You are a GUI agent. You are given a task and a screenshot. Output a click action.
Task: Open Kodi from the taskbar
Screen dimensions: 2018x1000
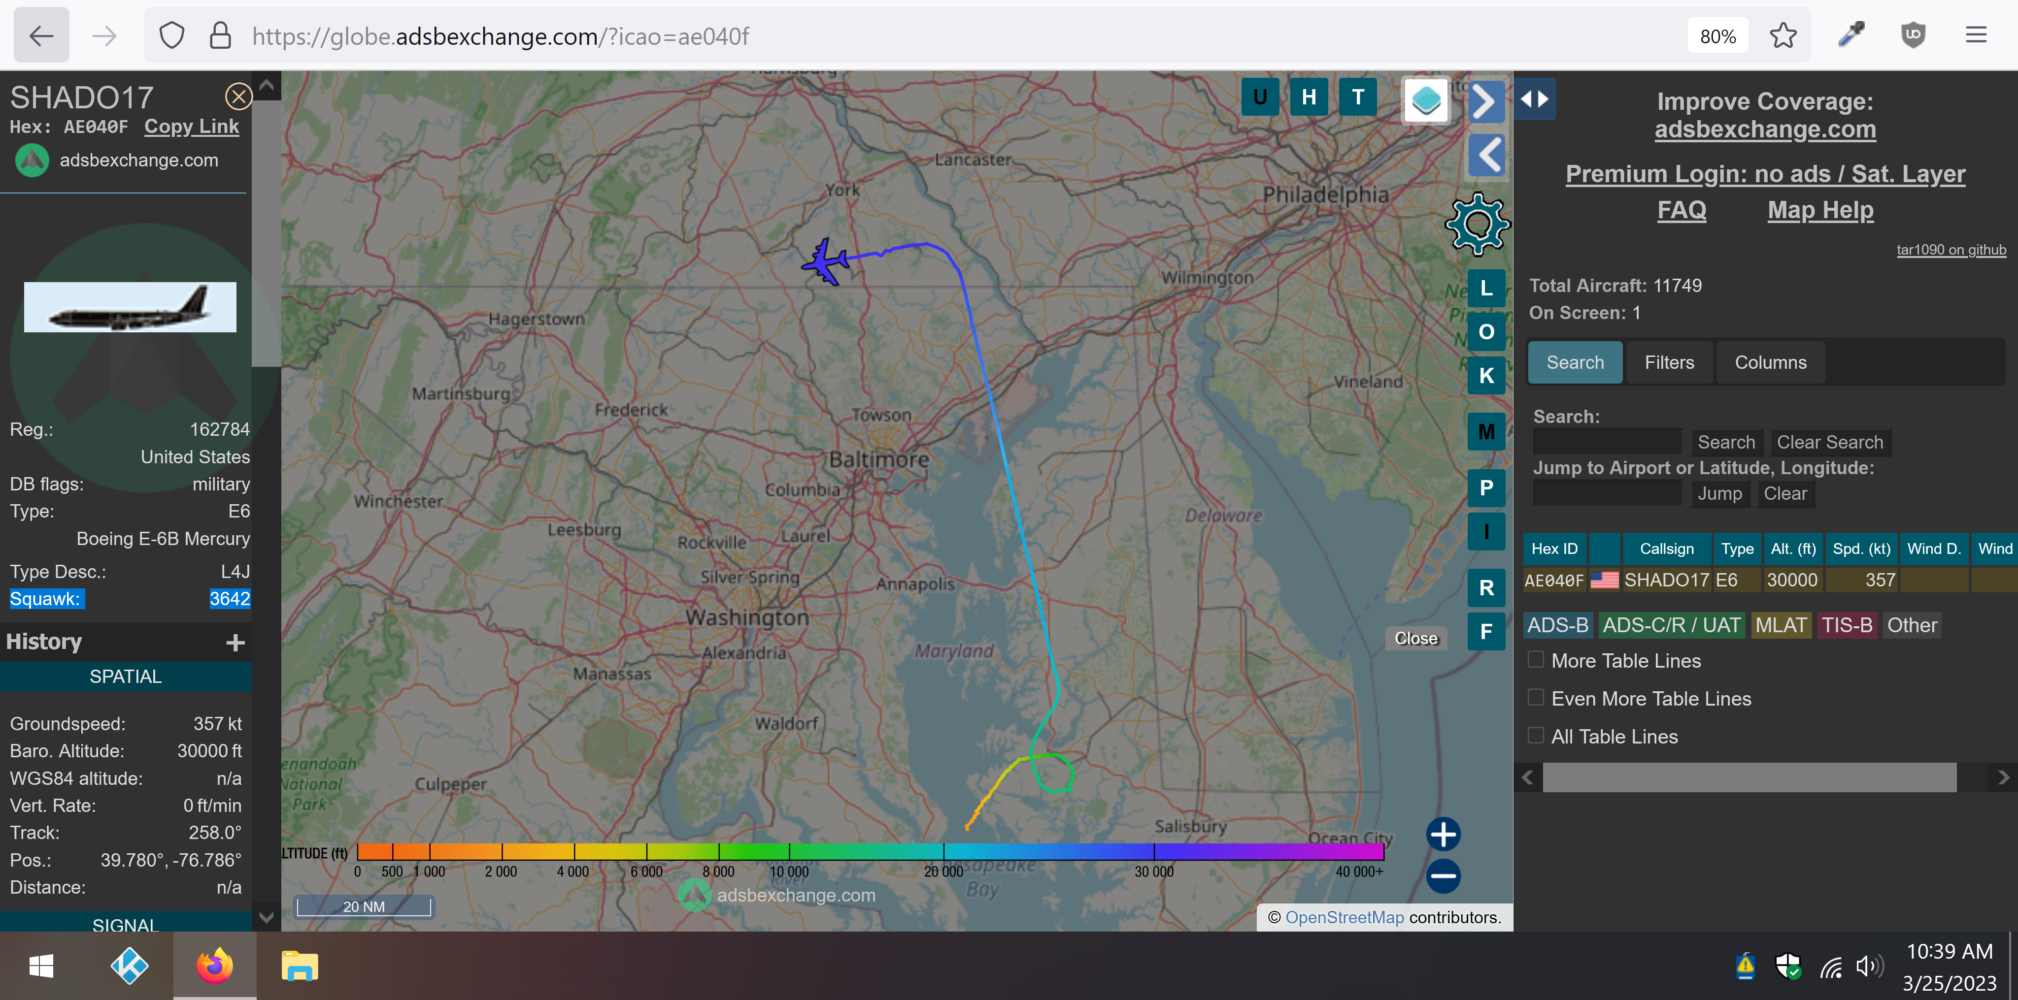coord(129,967)
